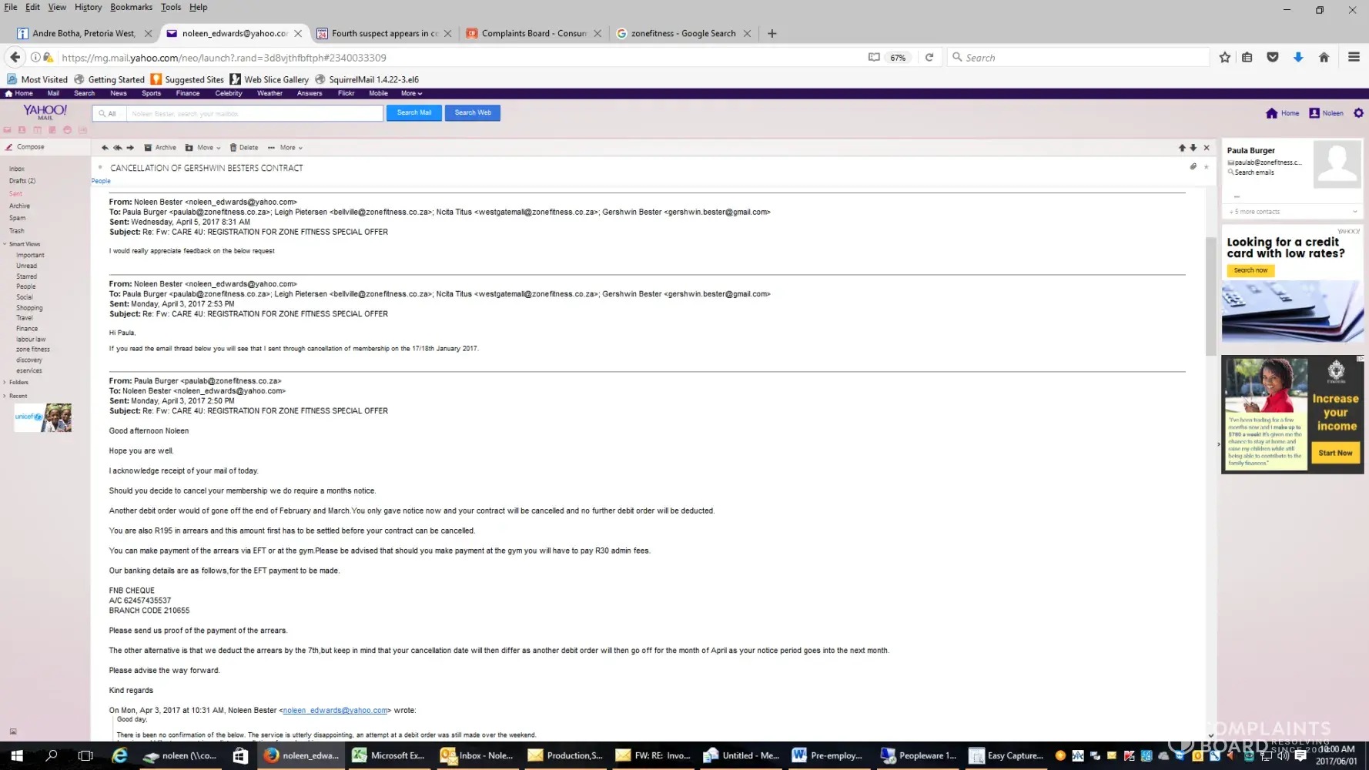Delete the open email with trash icon

point(243,148)
